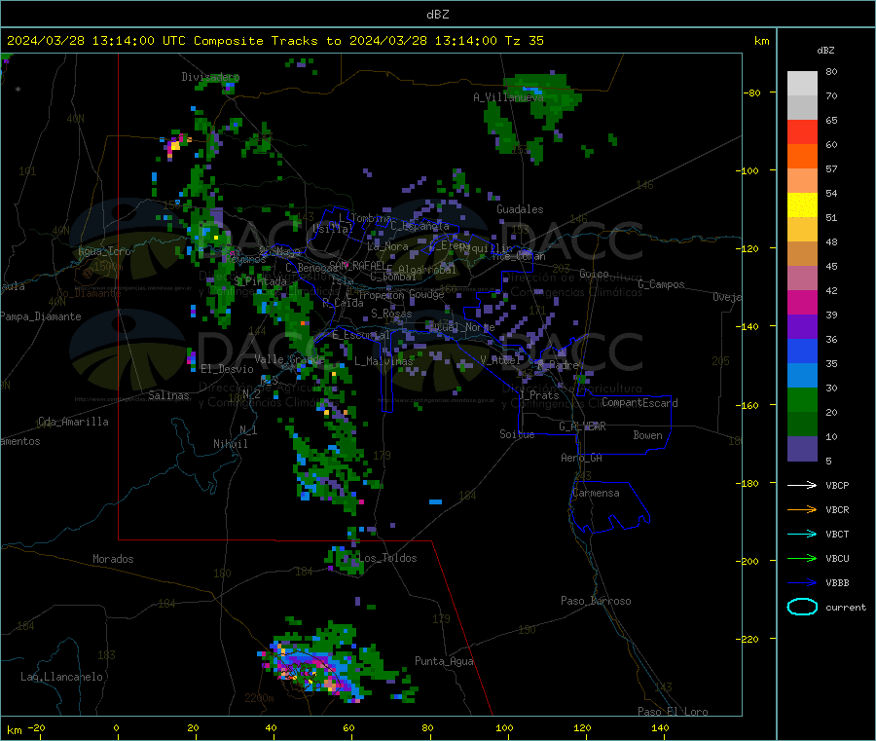
Task: Click the Aero_GA location label
Action: tap(581, 458)
